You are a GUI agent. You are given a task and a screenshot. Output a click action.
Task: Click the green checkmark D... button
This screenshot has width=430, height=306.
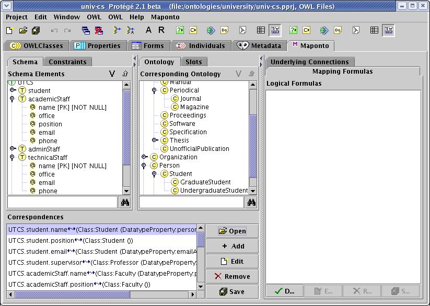click(x=285, y=291)
